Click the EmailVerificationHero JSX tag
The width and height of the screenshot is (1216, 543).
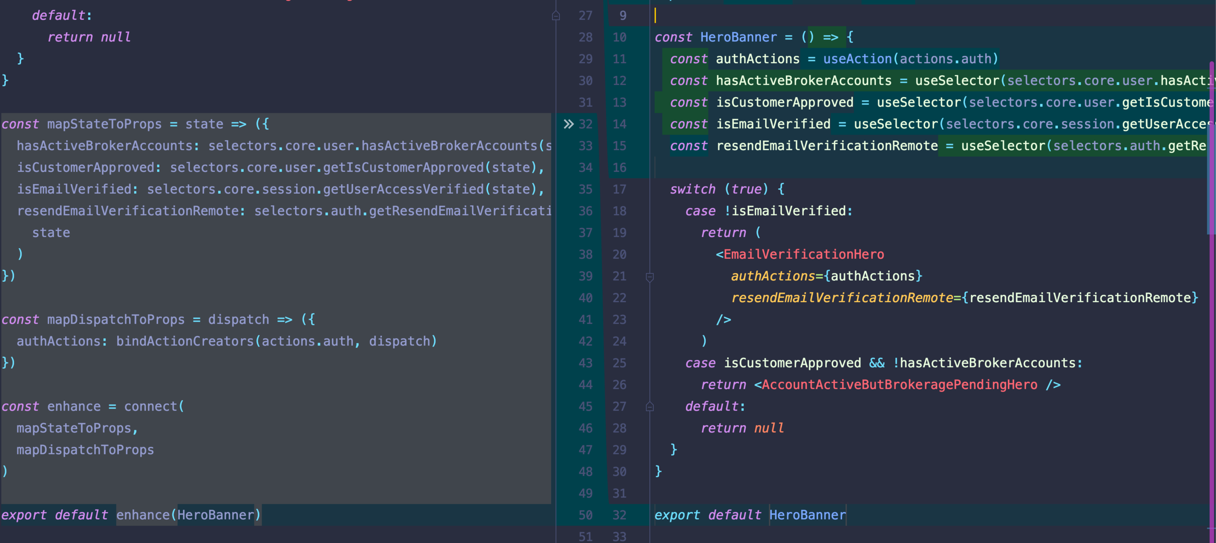pyautogui.click(x=804, y=254)
